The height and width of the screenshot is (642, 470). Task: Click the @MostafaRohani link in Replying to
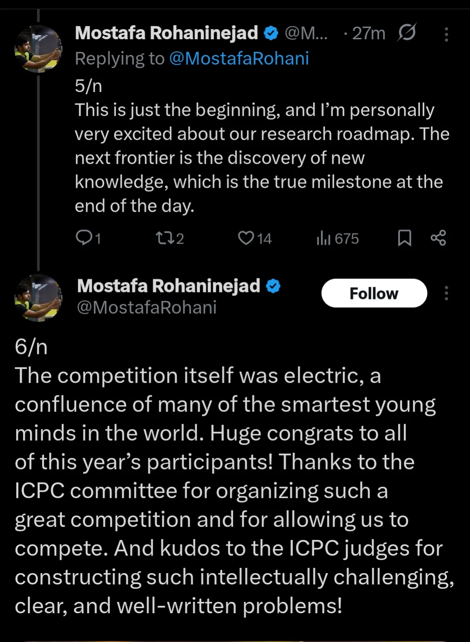239,58
